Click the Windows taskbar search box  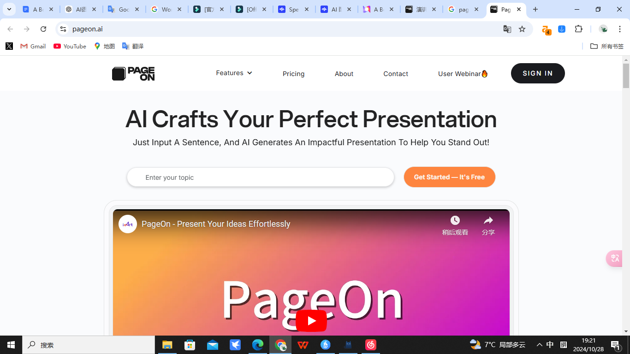point(89,345)
